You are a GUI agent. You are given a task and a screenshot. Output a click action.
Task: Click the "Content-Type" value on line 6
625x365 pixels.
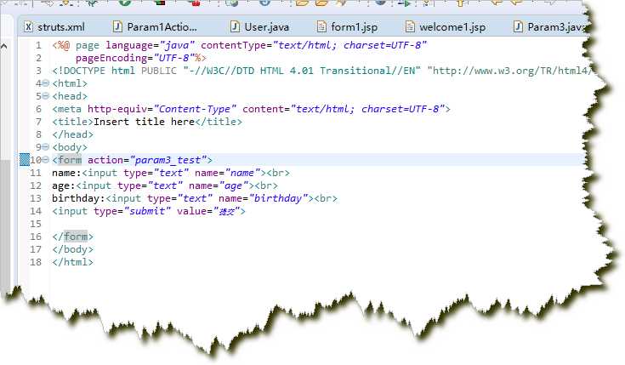195,109
